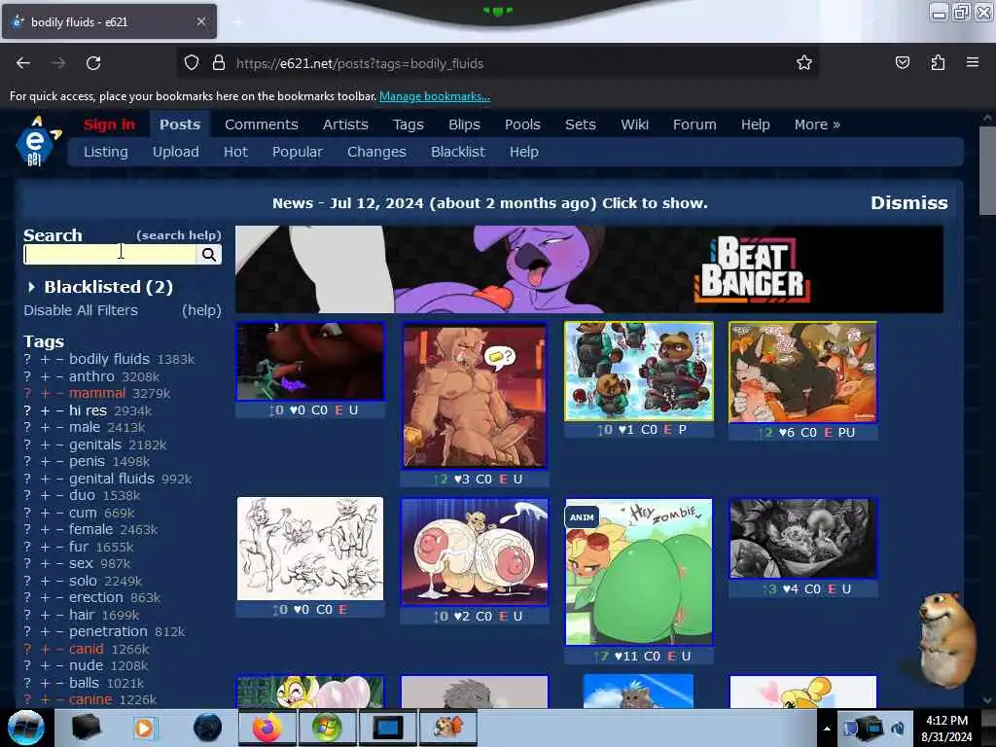Screen dimensions: 996x747
Task: Open the Wiki navigation item
Action: point(634,124)
